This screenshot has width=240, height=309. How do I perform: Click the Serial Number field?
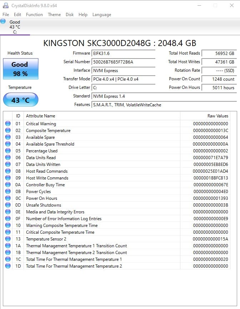point(124,62)
